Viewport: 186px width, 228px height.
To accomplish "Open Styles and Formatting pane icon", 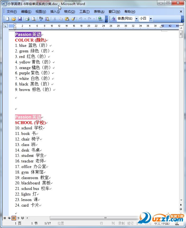I will (113, 19).
